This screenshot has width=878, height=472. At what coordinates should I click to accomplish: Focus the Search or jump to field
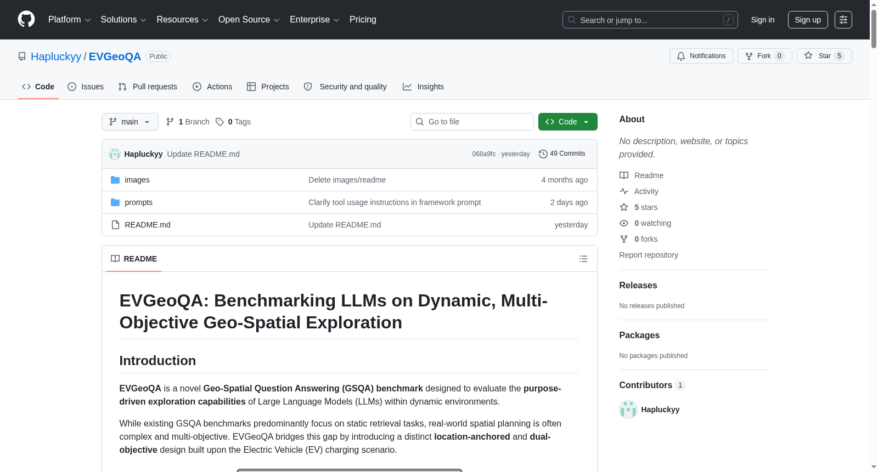click(x=650, y=20)
